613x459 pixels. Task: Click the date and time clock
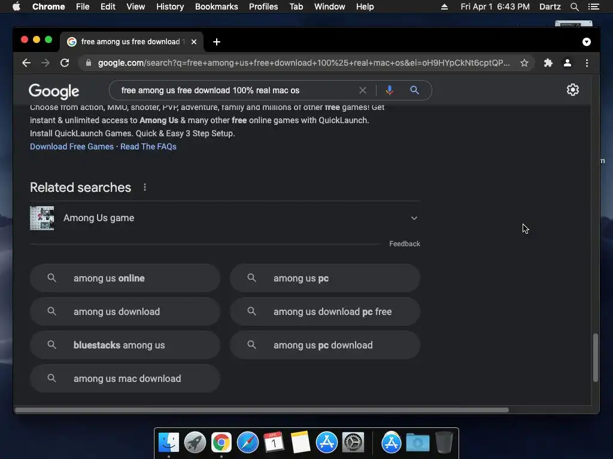[x=495, y=7]
